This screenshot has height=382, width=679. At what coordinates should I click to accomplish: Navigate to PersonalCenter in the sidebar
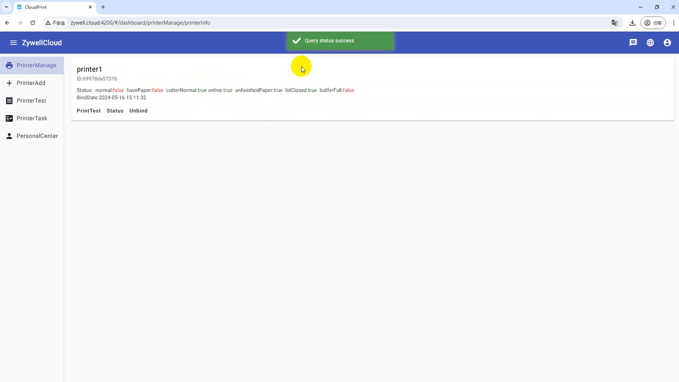[x=37, y=136]
